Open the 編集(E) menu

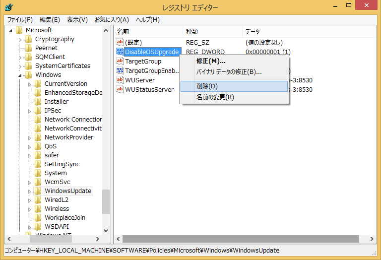pyautogui.click(x=50, y=20)
